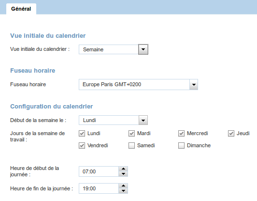Viewport: 257px width, 201px height.
Task: Uncheck the Lundi workday checkbox
Action: point(82,134)
